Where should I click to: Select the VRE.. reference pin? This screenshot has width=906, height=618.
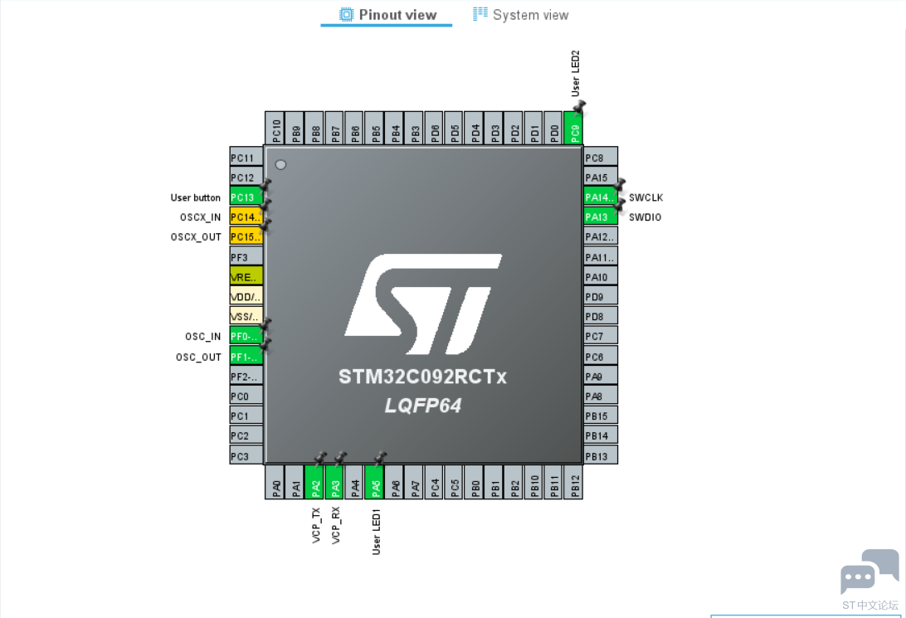tap(246, 276)
